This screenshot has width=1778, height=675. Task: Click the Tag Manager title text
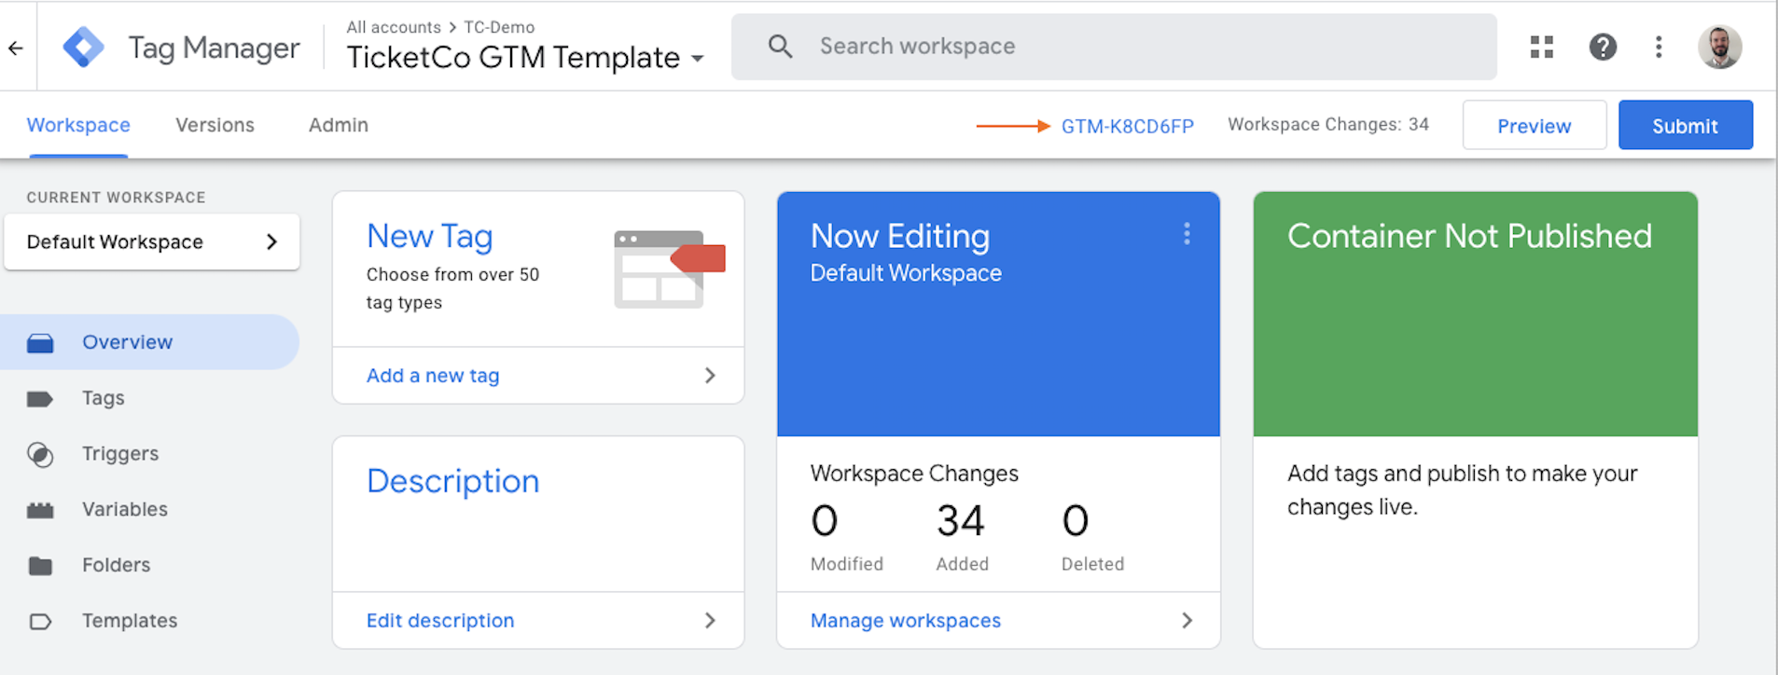(214, 48)
